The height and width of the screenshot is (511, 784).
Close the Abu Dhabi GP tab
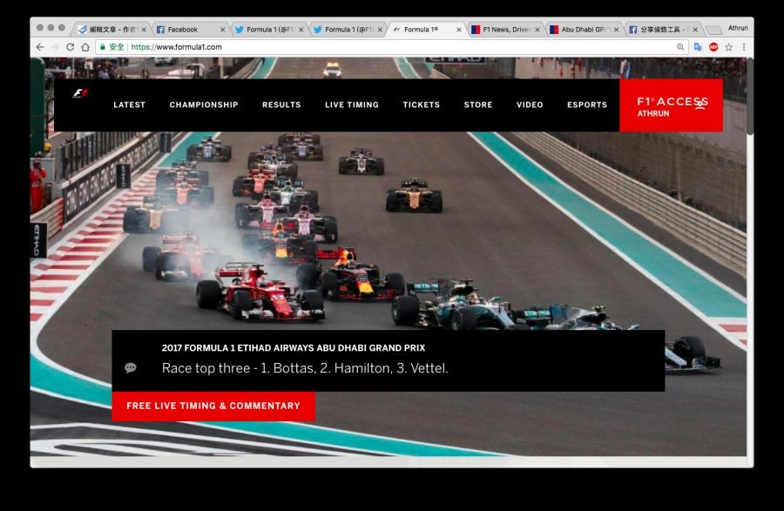[616, 30]
